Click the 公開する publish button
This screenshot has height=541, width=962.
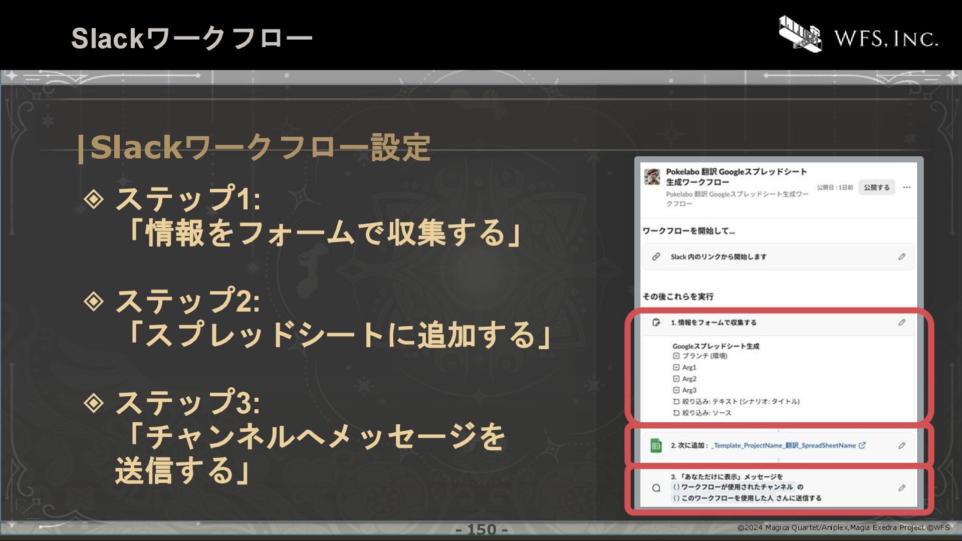(x=876, y=187)
